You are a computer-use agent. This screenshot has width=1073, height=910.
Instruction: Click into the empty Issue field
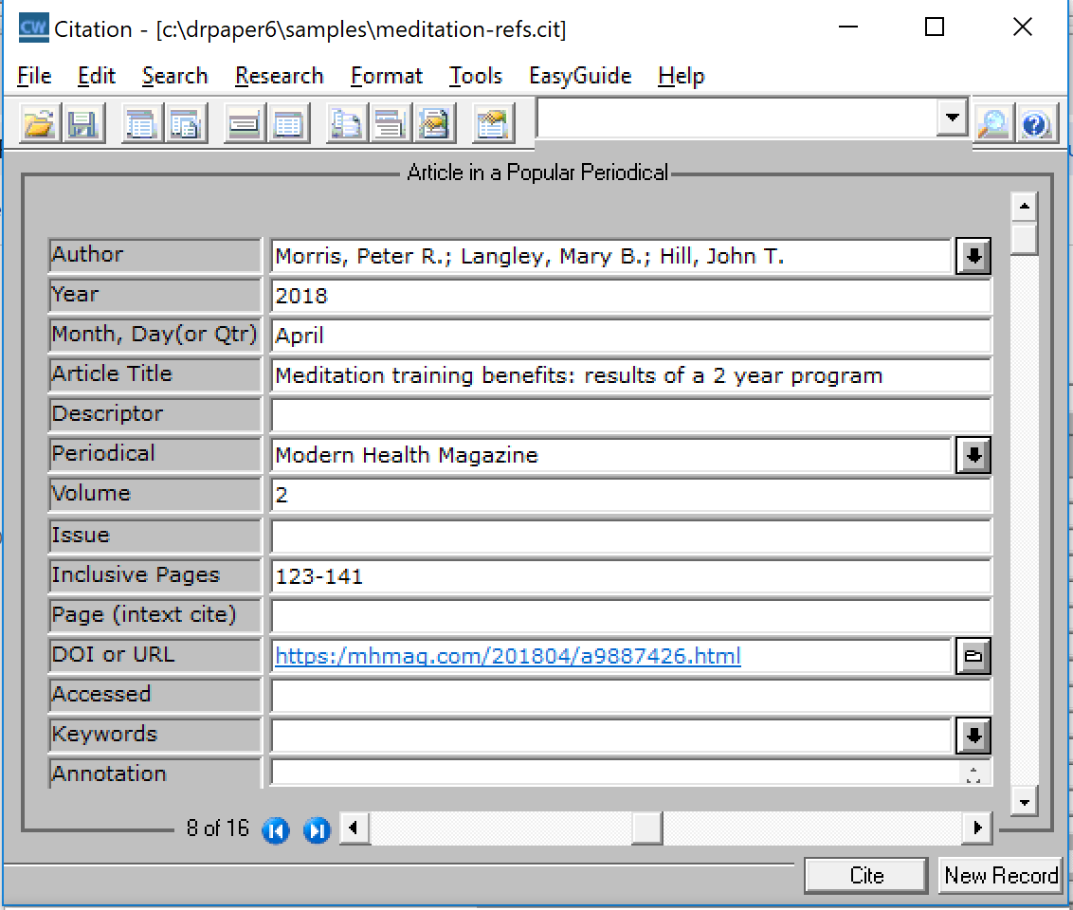click(x=629, y=537)
